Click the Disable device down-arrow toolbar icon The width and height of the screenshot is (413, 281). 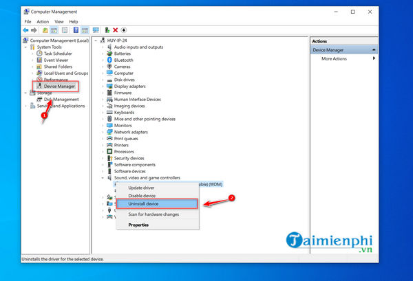(123, 30)
